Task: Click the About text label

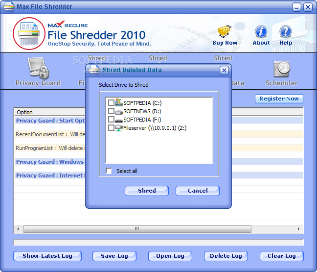Action: tap(261, 43)
